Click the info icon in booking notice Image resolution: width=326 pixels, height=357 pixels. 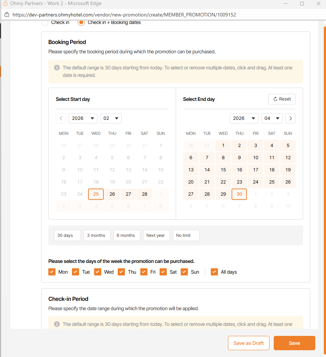point(57,68)
